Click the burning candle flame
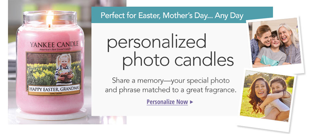 (x=50, y=18)
